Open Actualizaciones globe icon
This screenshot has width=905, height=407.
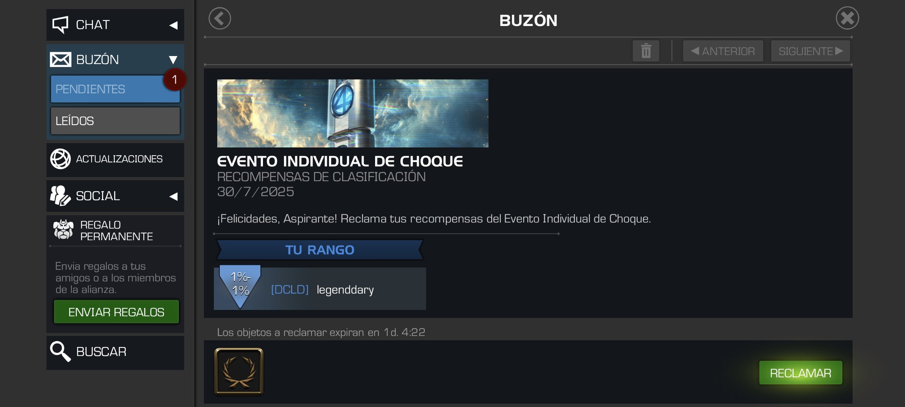point(60,159)
